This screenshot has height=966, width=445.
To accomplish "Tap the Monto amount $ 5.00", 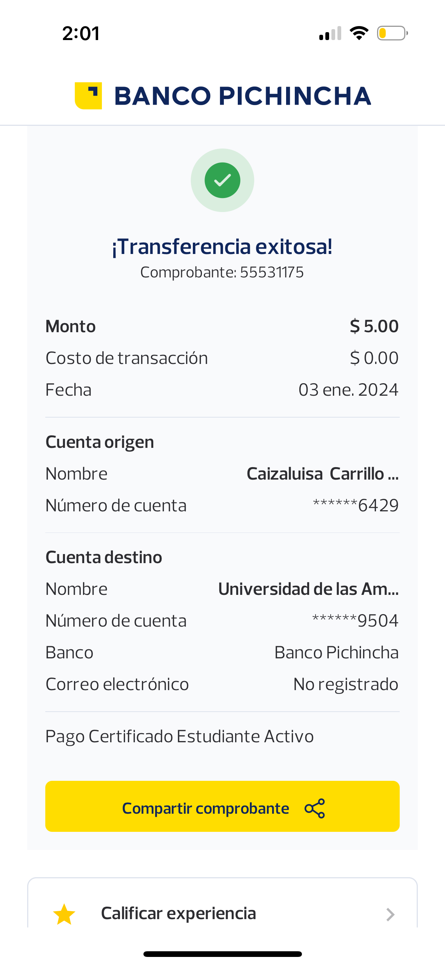I will 374,326.
